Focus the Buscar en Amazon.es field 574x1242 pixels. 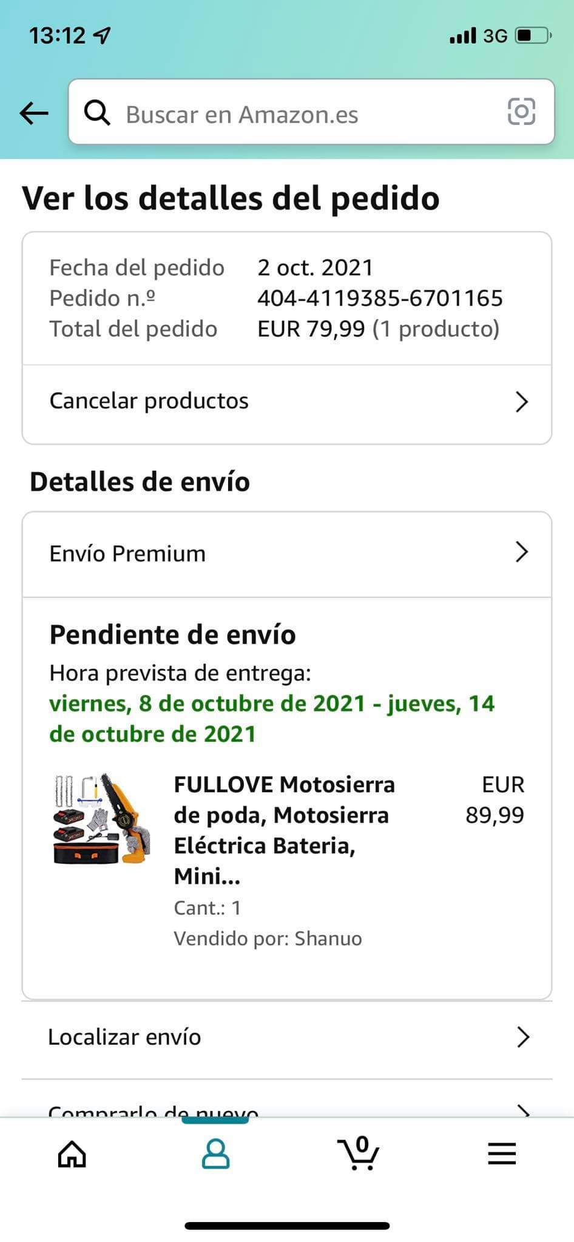click(x=303, y=114)
